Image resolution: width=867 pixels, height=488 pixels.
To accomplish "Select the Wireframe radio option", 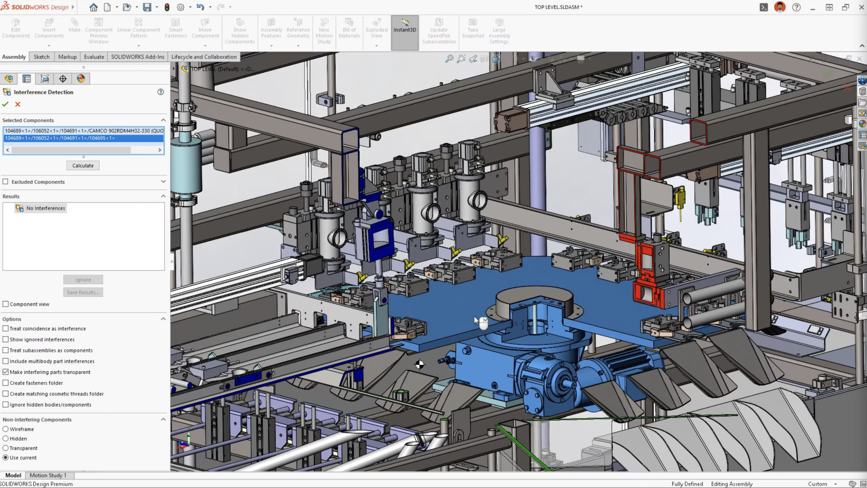I will (6, 429).
